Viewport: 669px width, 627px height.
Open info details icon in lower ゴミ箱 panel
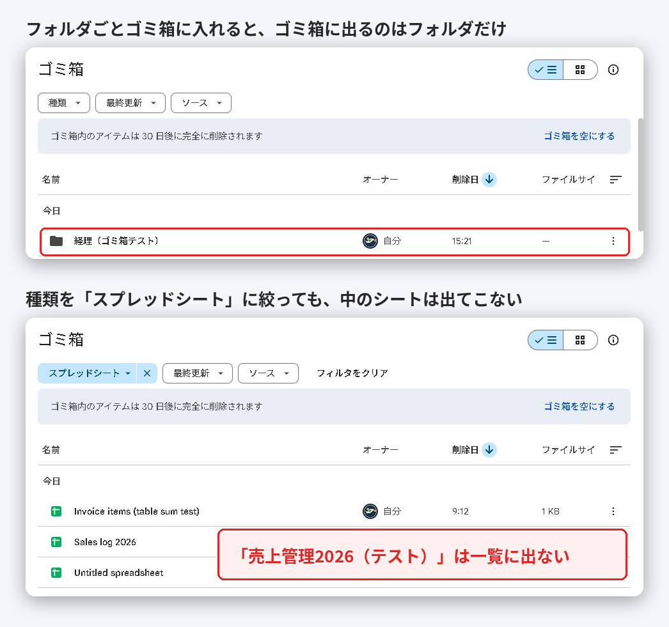(x=613, y=340)
